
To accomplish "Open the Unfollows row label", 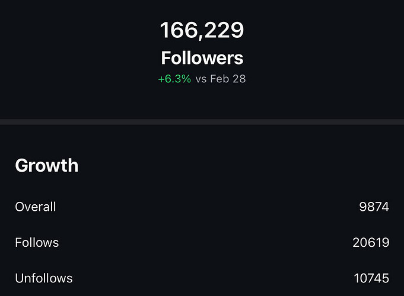I will 44,278.
